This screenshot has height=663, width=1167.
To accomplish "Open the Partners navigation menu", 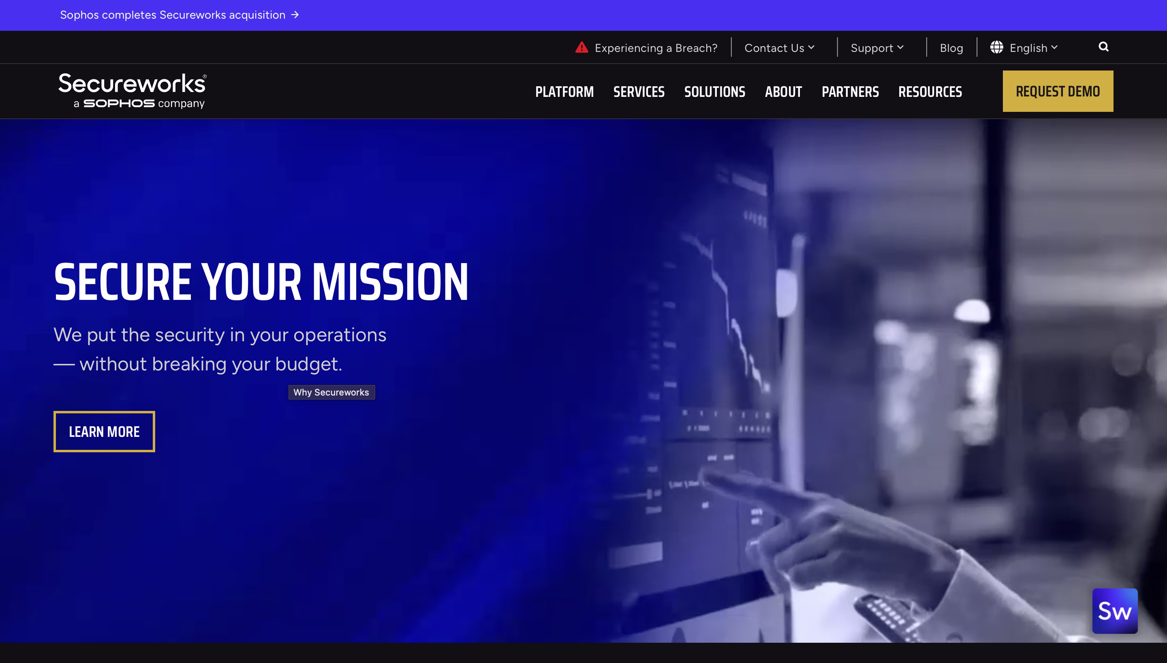I will click(850, 92).
